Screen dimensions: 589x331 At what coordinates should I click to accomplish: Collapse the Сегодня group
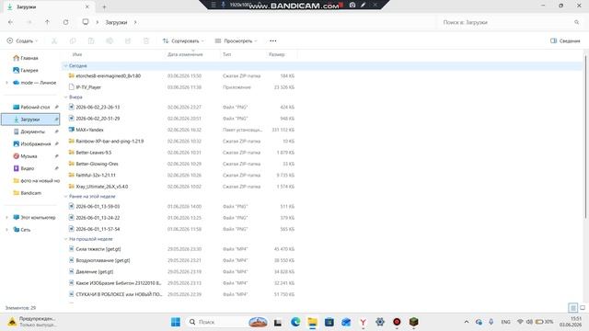[x=65, y=65]
